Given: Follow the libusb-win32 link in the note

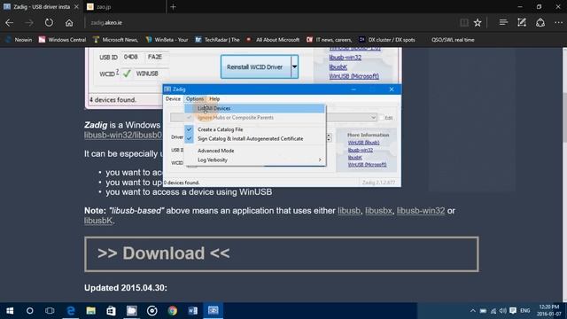Looking at the screenshot, I should coord(421,211).
